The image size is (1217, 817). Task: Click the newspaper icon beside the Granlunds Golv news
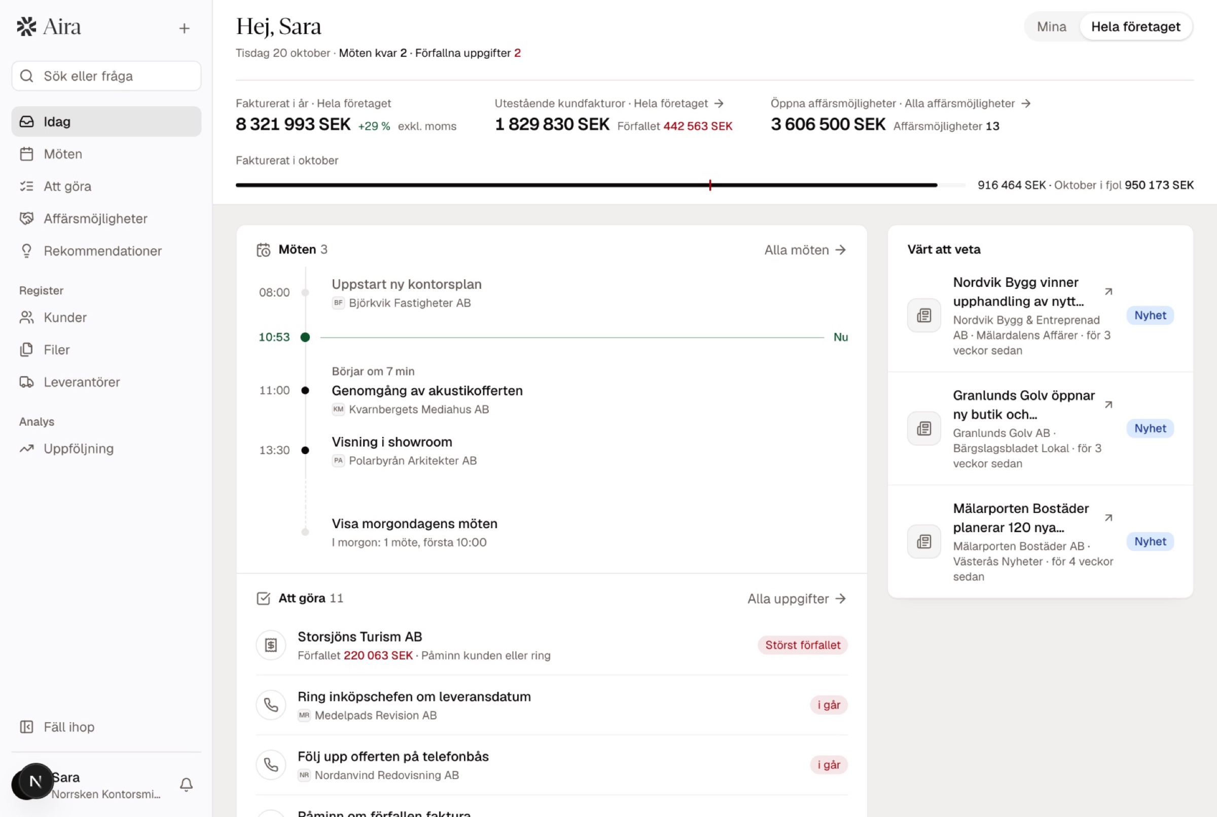[924, 429]
